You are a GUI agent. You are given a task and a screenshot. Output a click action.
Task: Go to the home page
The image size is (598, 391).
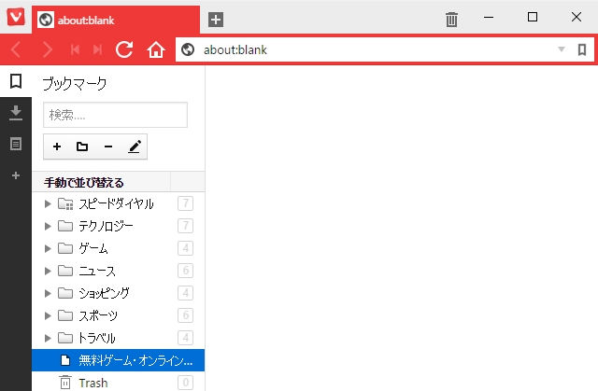pyautogui.click(x=156, y=49)
